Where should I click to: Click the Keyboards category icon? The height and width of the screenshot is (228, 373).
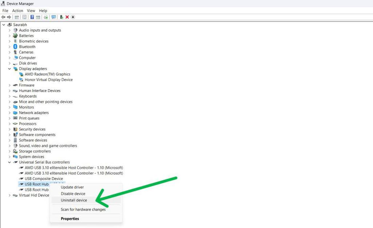tap(15, 96)
